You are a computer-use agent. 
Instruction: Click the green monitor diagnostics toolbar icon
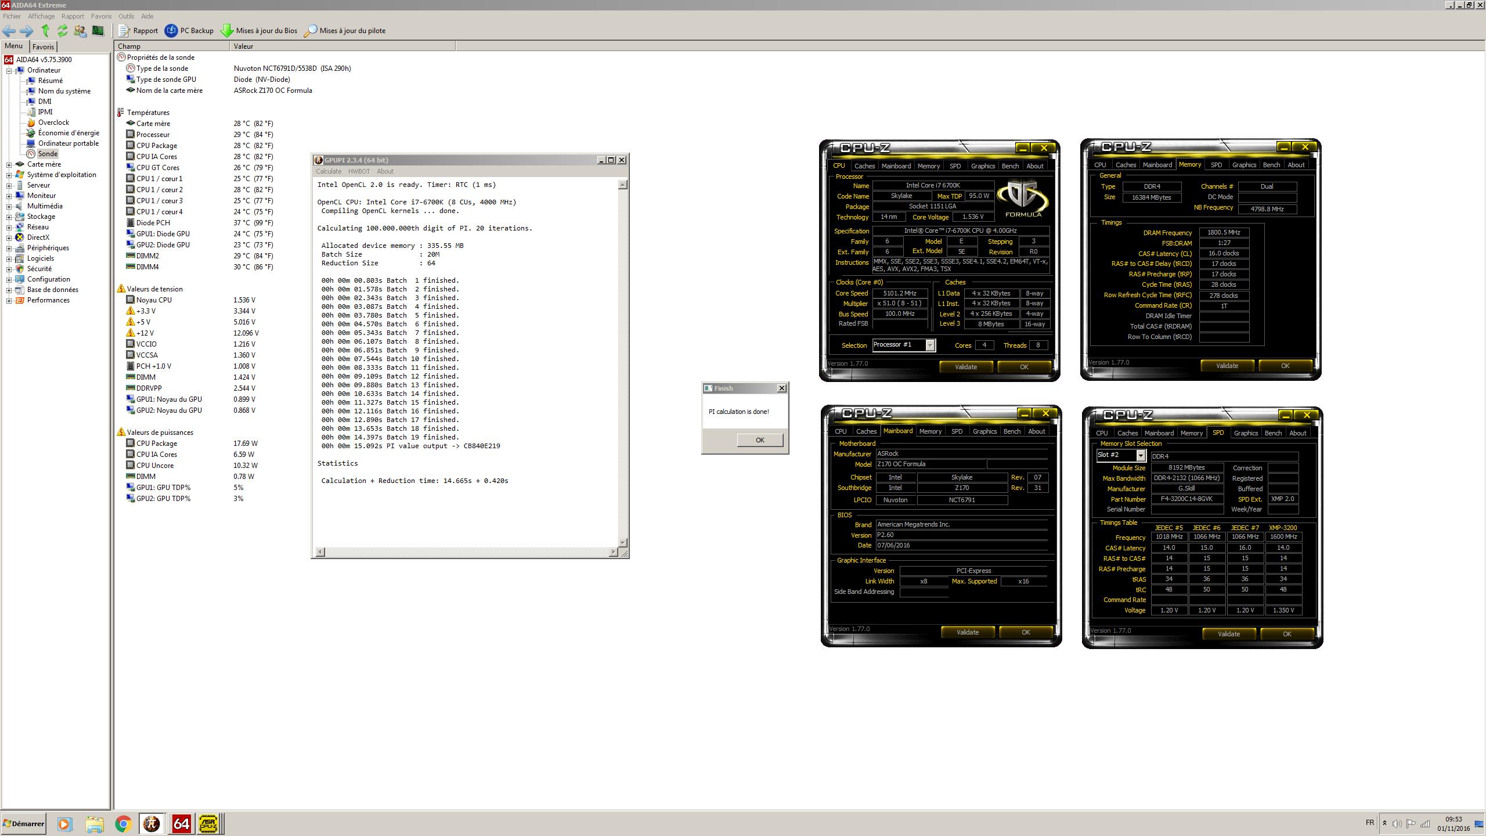pyautogui.click(x=98, y=31)
